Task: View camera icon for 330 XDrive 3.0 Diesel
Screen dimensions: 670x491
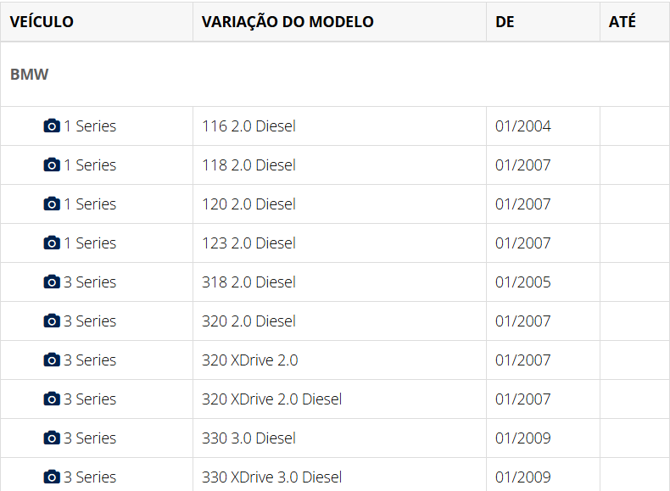Action: [52, 477]
